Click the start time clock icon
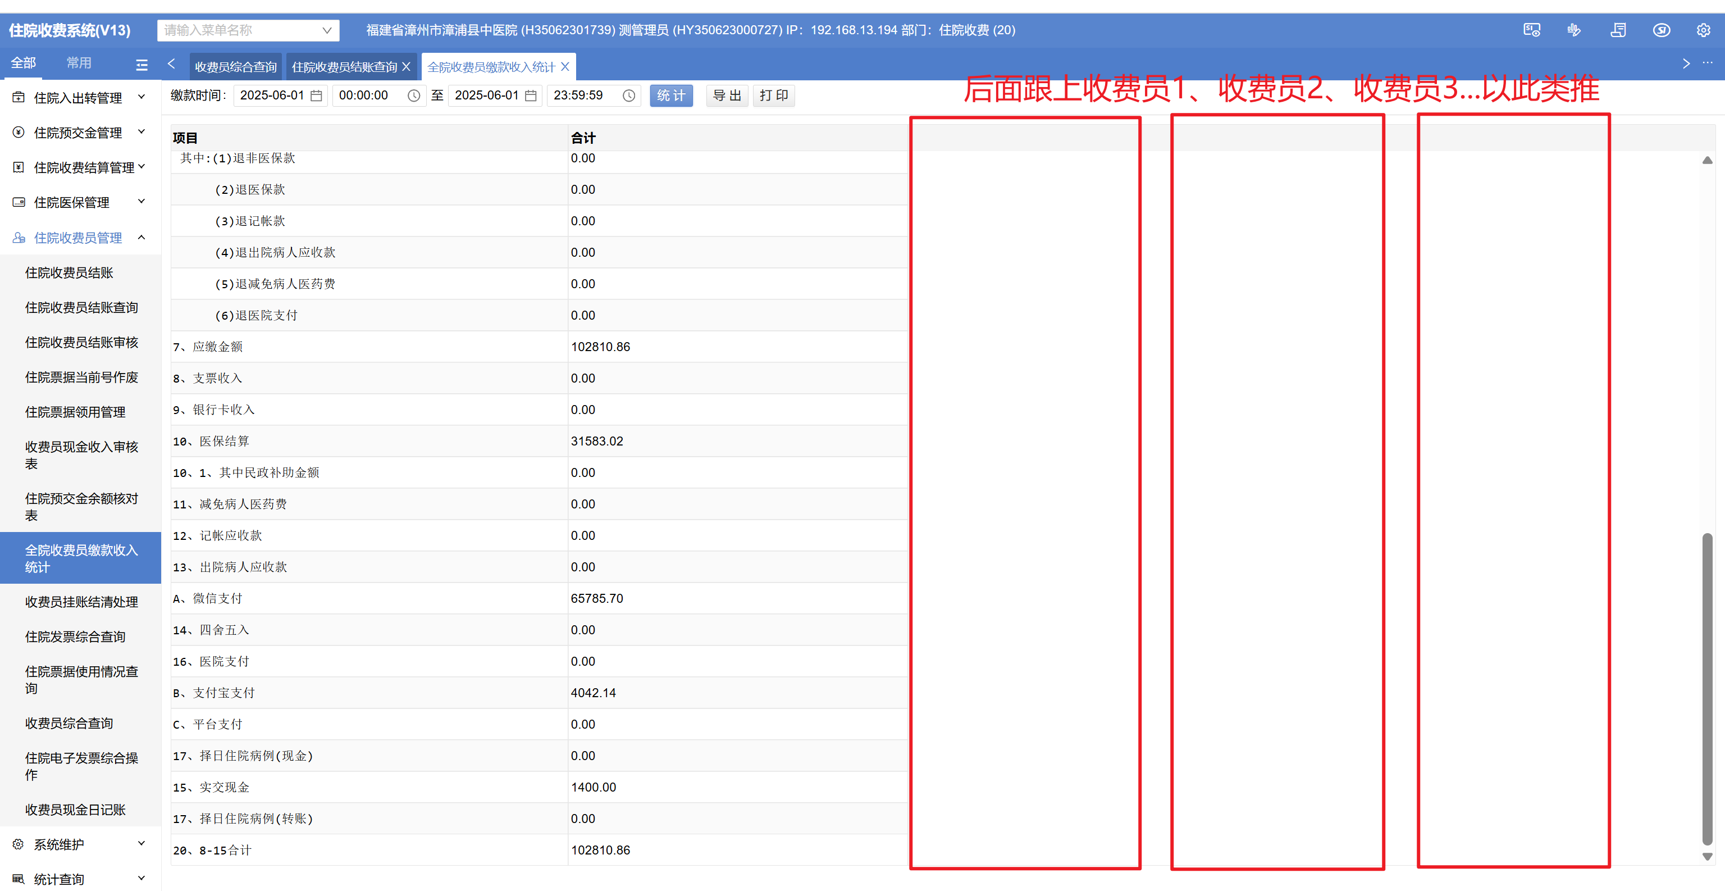 (x=414, y=96)
